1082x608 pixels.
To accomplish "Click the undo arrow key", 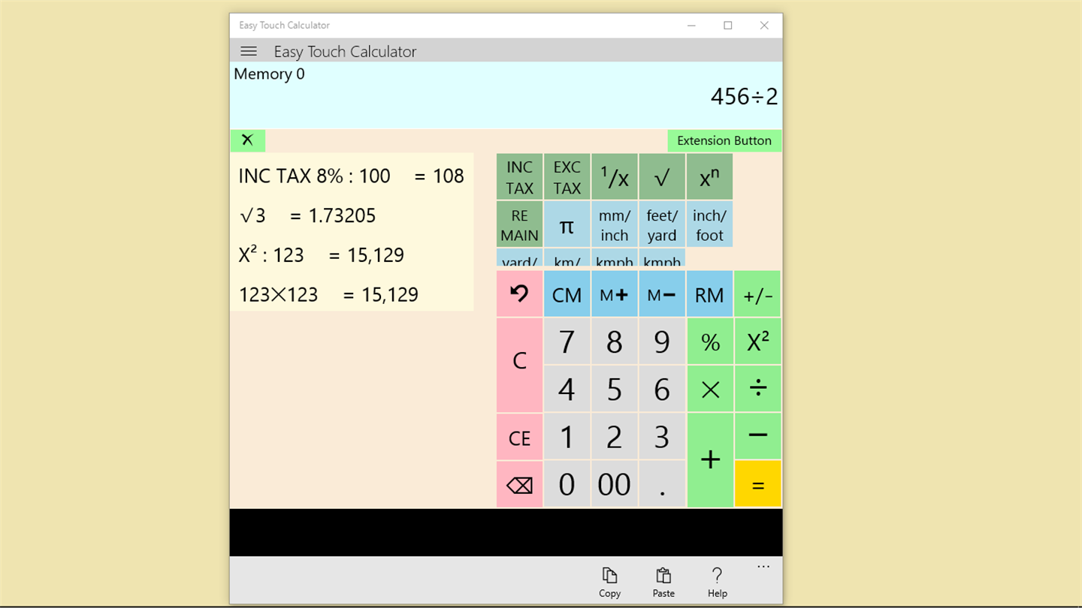I will pyautogui.click(x=519, y=294).
